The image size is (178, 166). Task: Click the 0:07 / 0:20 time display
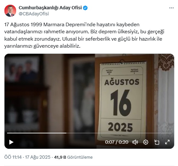[117, 142]
